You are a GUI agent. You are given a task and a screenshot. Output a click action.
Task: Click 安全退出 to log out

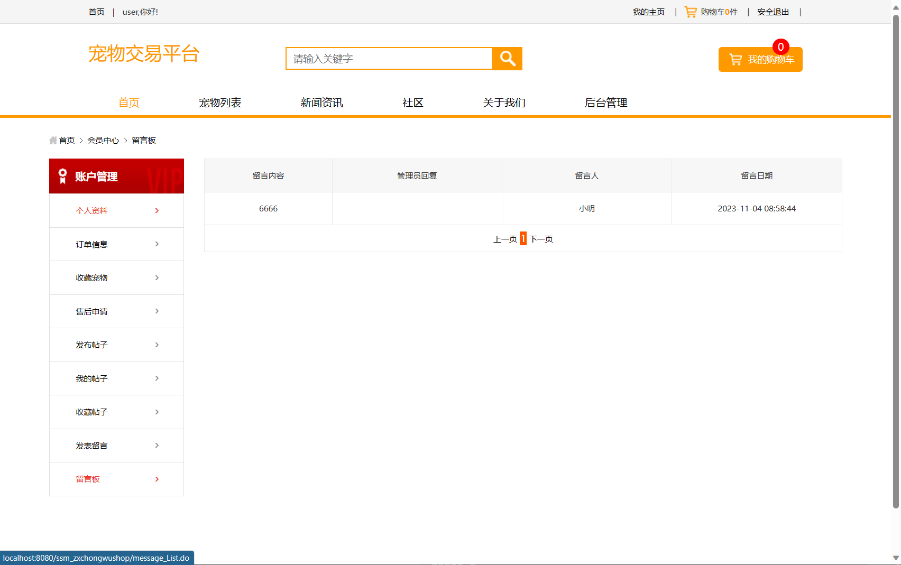click(x=773, y=12)
